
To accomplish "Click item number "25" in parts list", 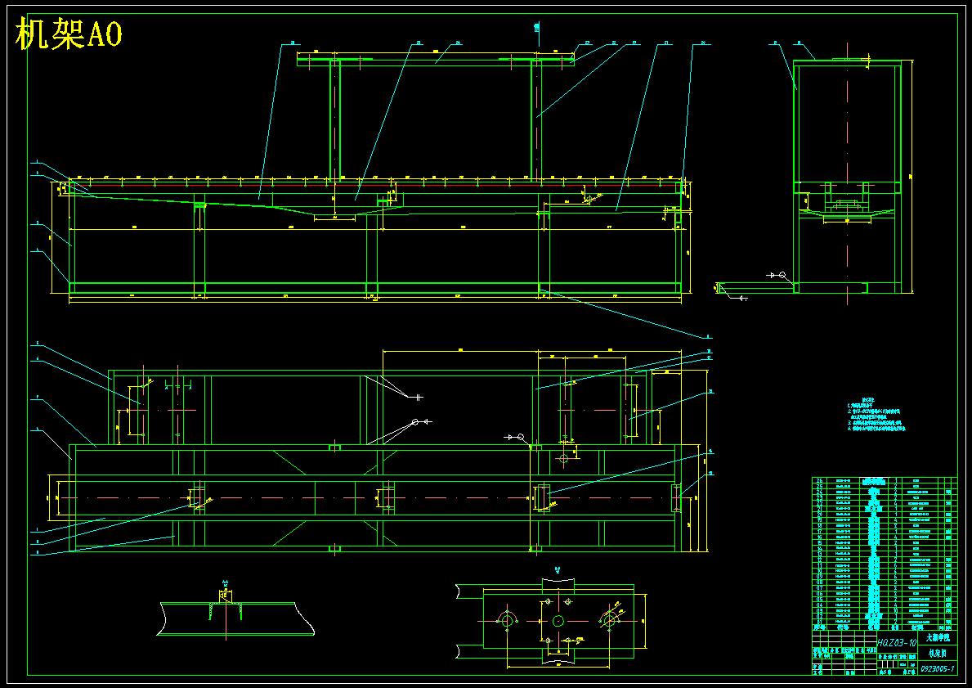I will pos(819,486).
